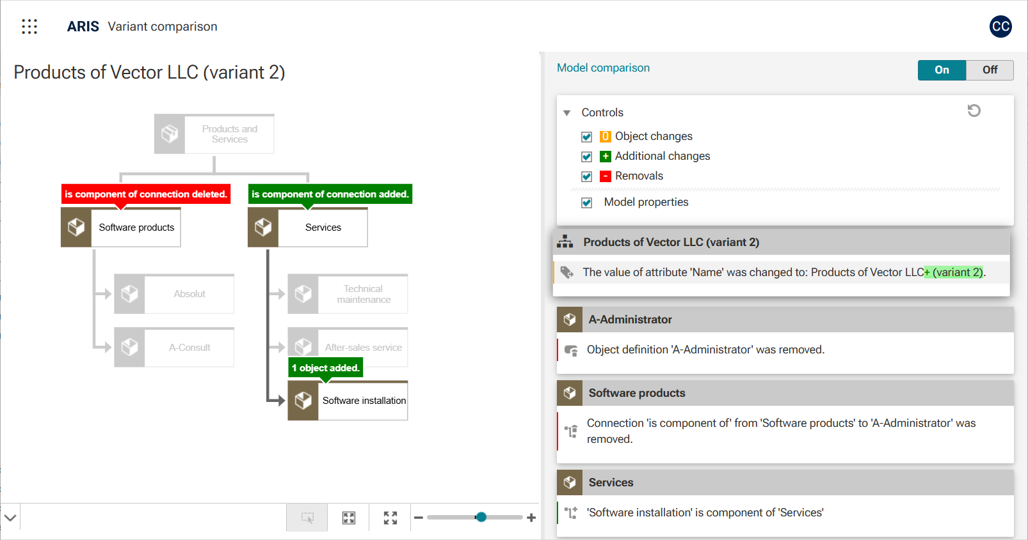Open the ARIS application launcher grid
This screenshot has width=1028, height=540.
[29, 26]
